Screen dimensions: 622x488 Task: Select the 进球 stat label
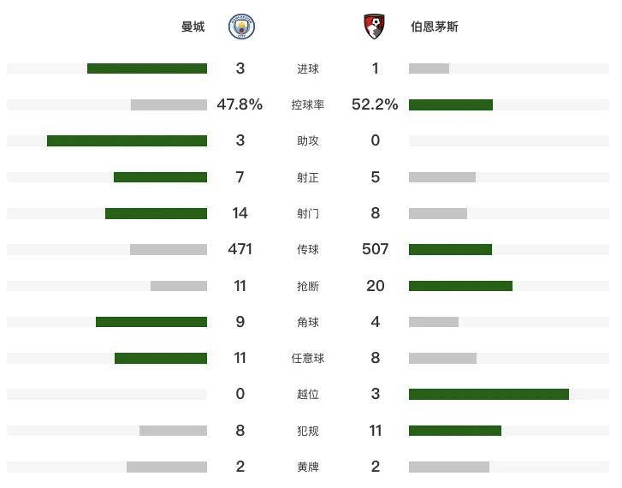coord(308,68)
